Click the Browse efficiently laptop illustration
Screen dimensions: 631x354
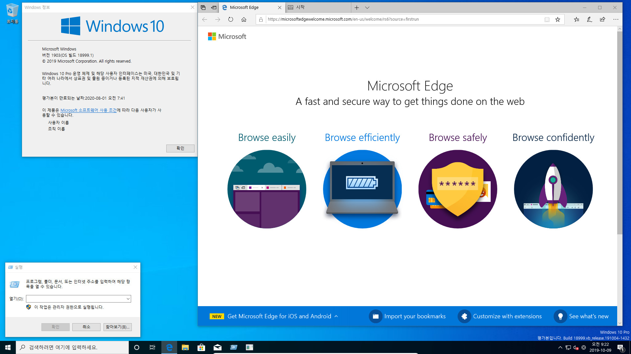pos(362,189)
